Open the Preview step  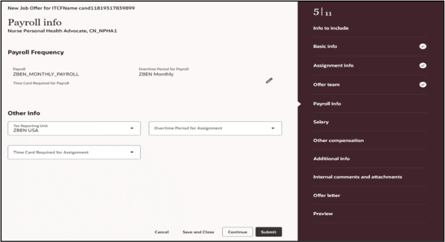(x=323, y=214)
